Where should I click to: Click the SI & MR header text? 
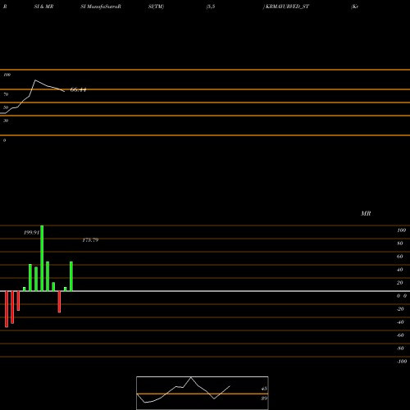point(43,7)
